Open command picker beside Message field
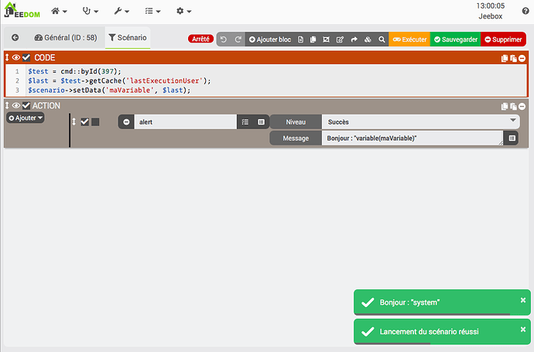534x352 pixels. [x=512, y=138]
